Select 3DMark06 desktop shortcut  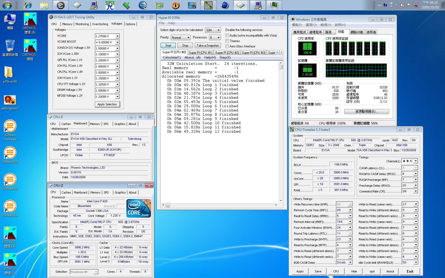click(x=10, y=208)
